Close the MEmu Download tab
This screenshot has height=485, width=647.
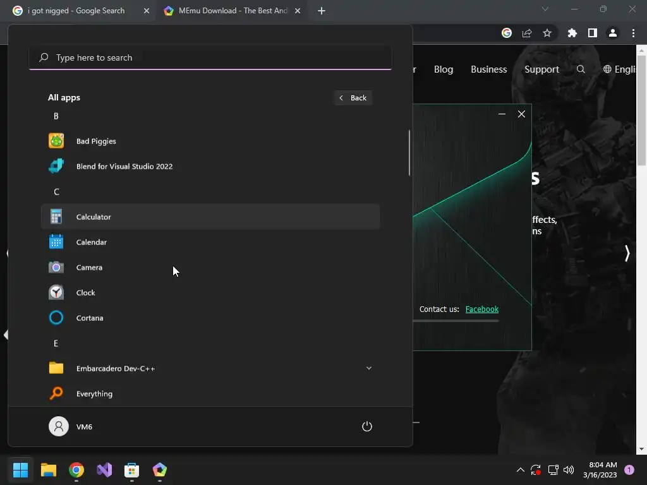click(298, 11)
